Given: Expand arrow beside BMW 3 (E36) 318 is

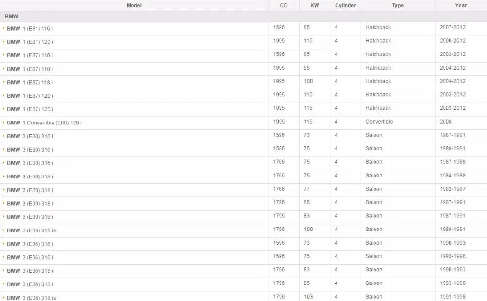Looking at the screenshot, I should pyautogui.click(x=3, y=297).
